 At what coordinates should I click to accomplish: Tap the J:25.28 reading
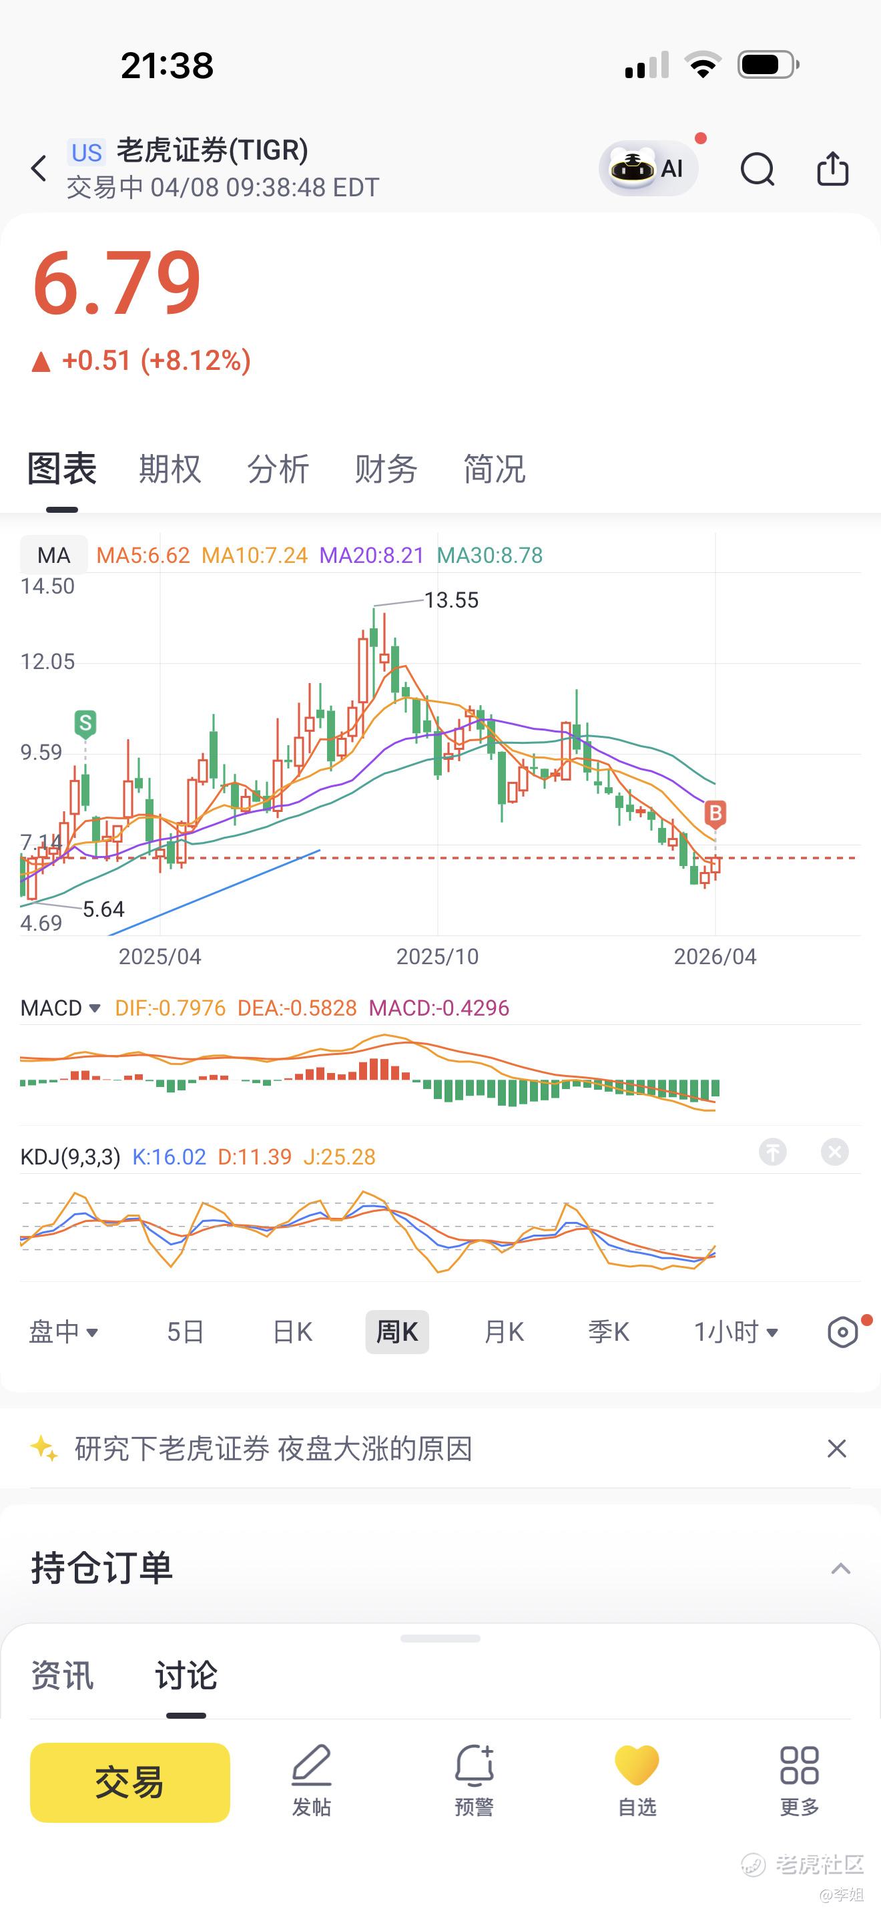pyautogui.click(x=340, y=1156)
